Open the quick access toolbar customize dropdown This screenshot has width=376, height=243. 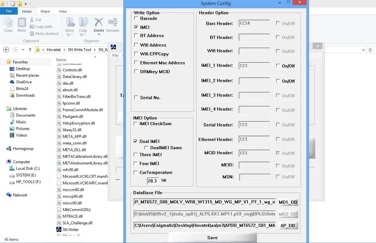[26, 4]
